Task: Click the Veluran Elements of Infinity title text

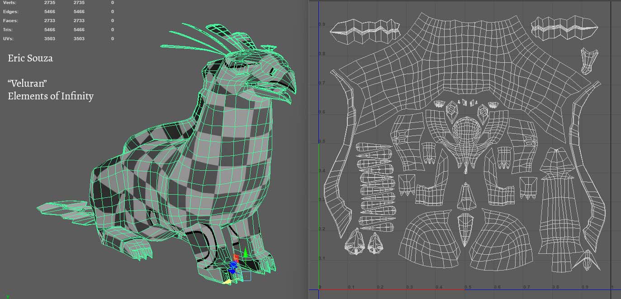Action: point(50,90)
